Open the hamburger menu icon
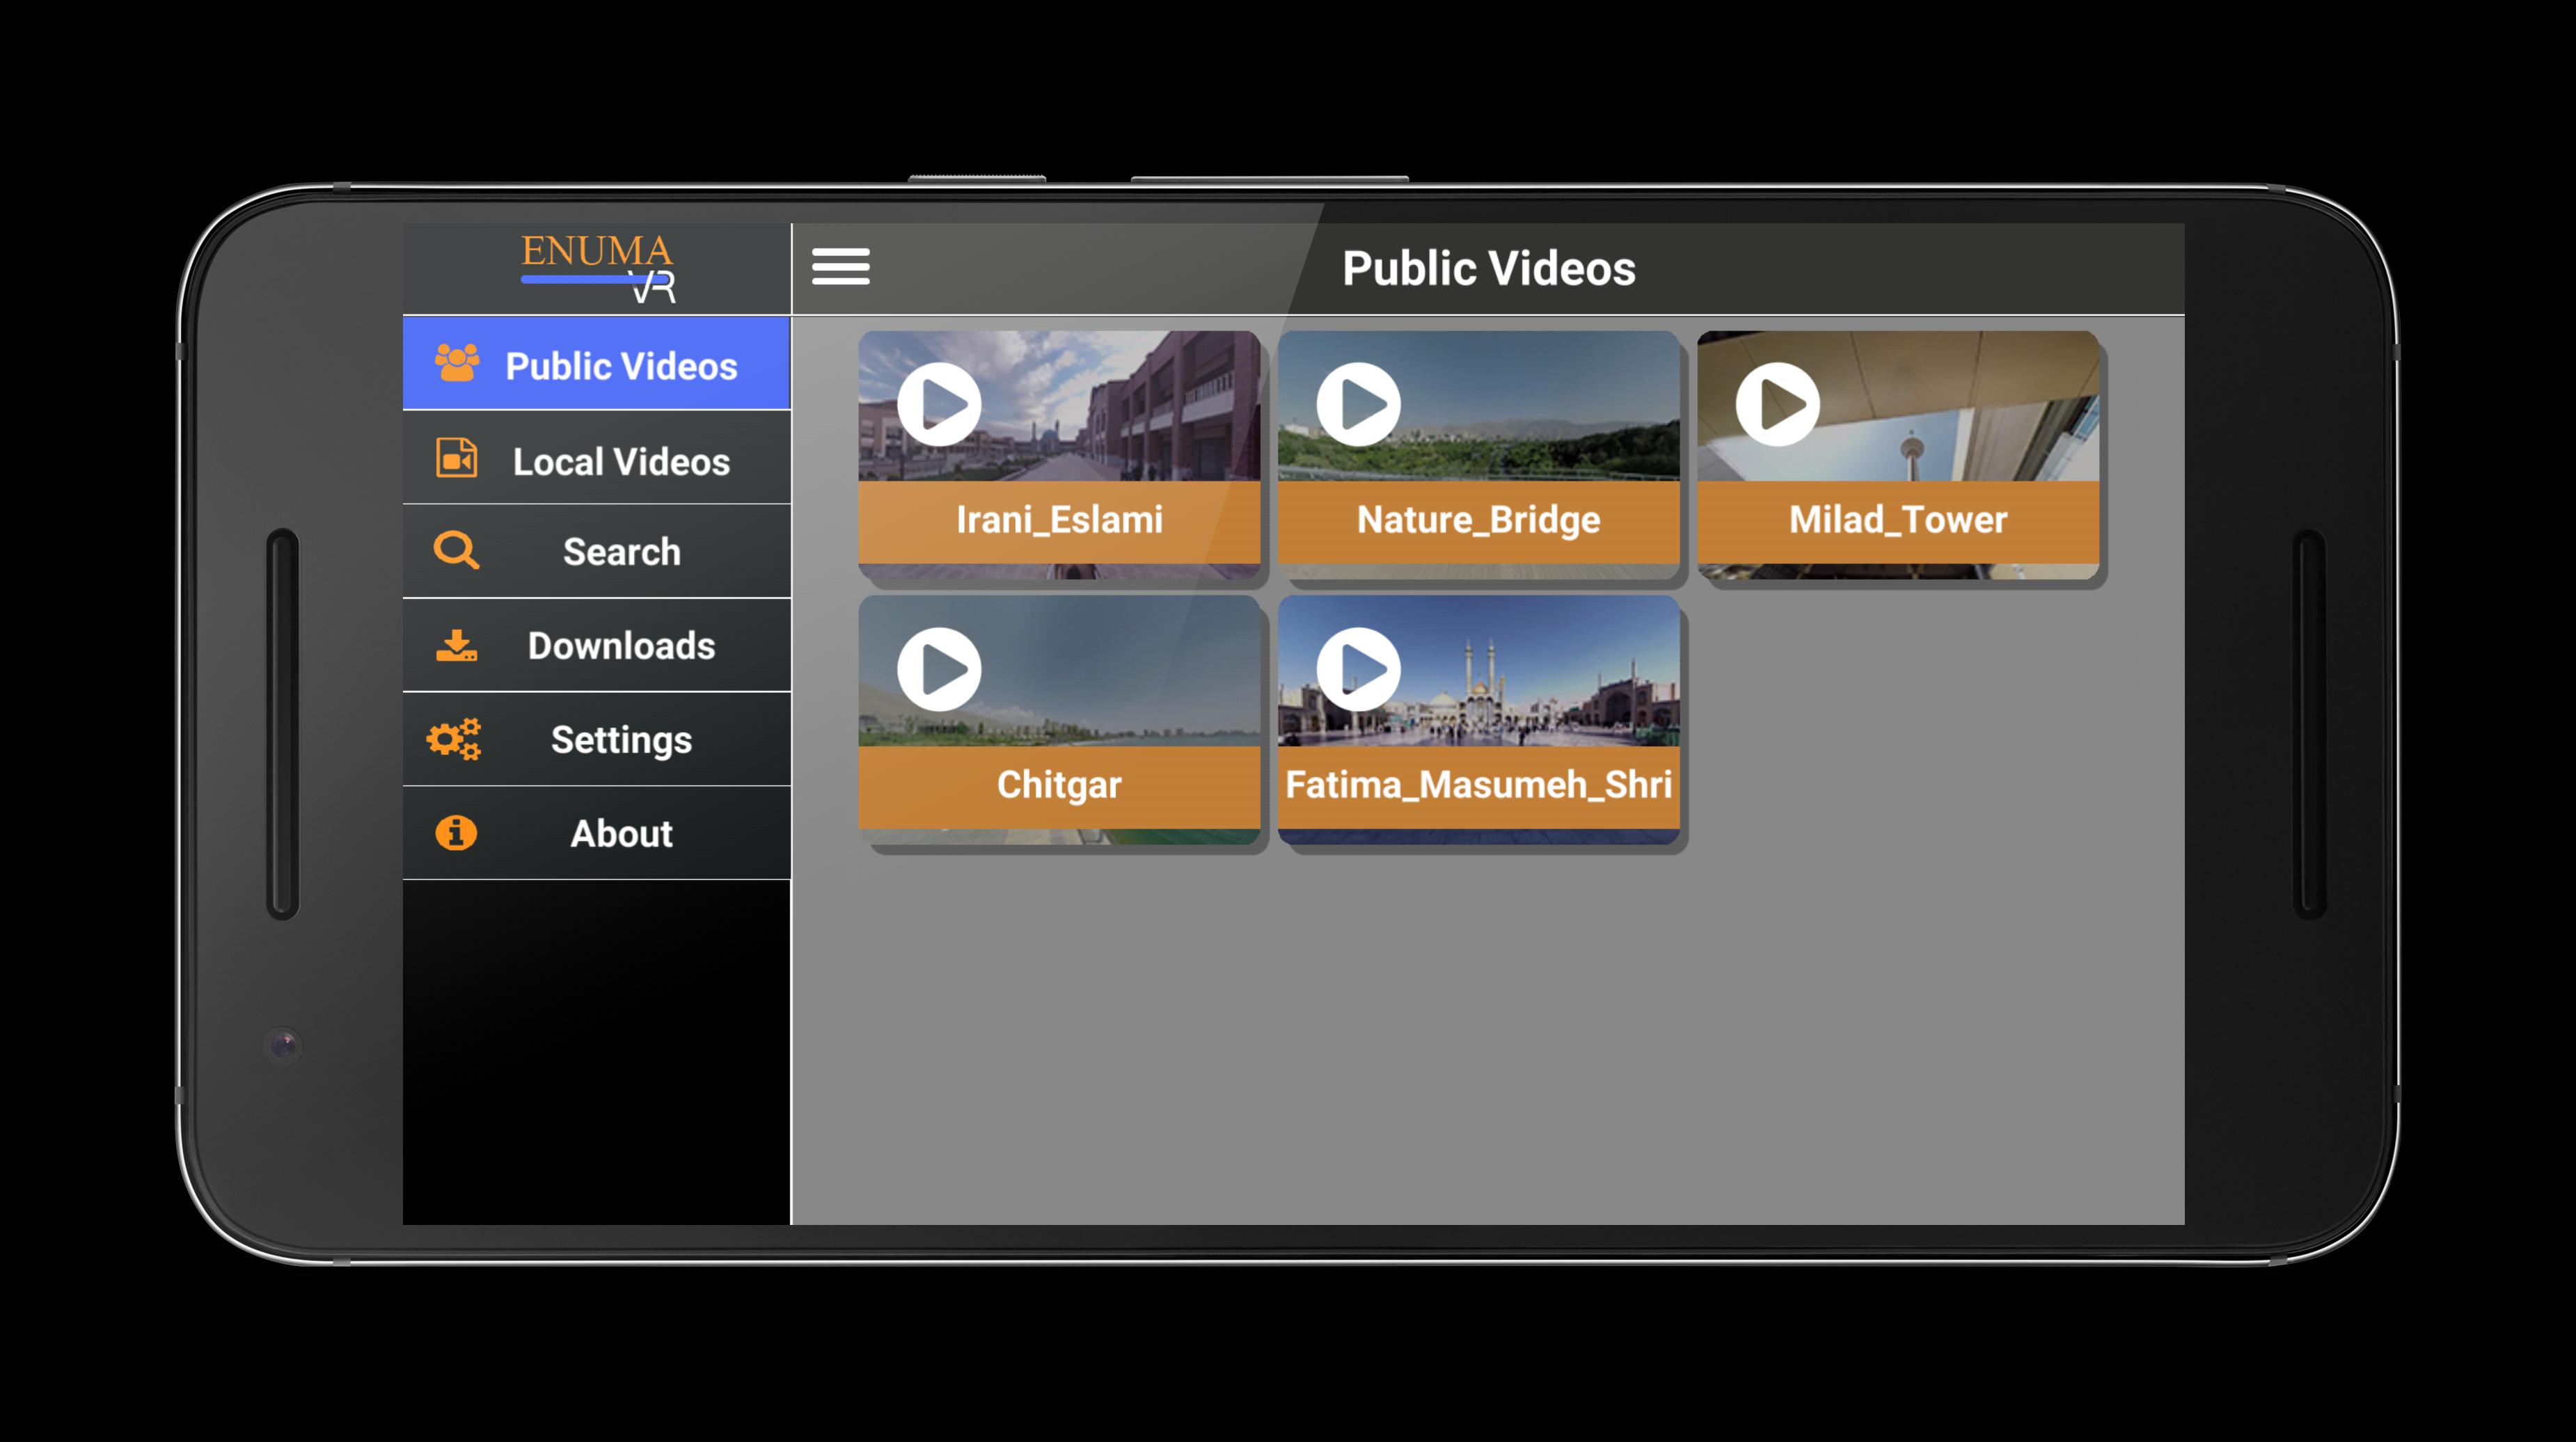Screen dimensions: 2576x1442 [x=840, y=267]
